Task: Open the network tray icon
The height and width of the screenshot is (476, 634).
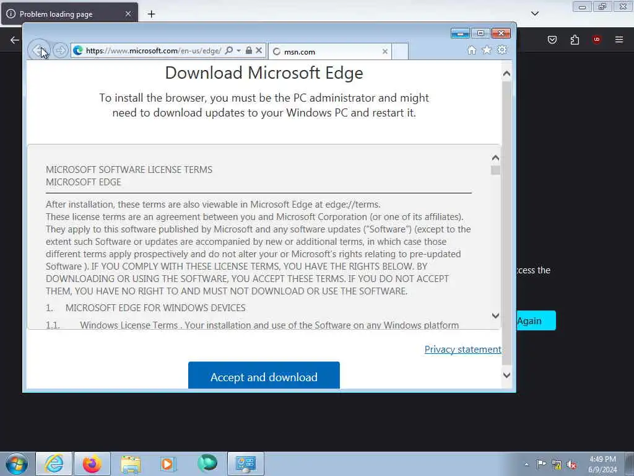Action: point(557,465)
